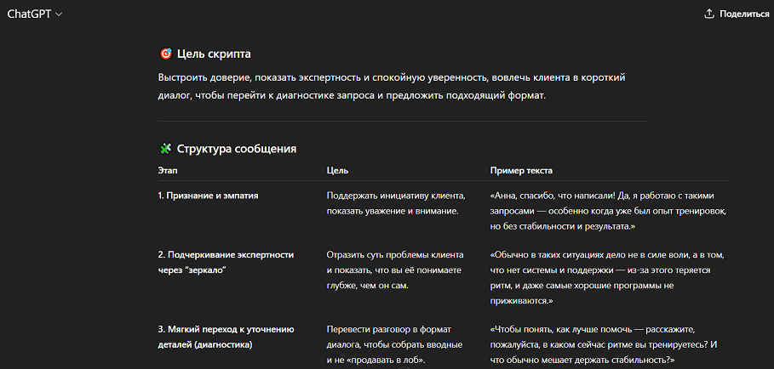This screenshot has width=774, height=369.
Task: Click the example text starting «Обычно в таких
Action: point(606,277)
